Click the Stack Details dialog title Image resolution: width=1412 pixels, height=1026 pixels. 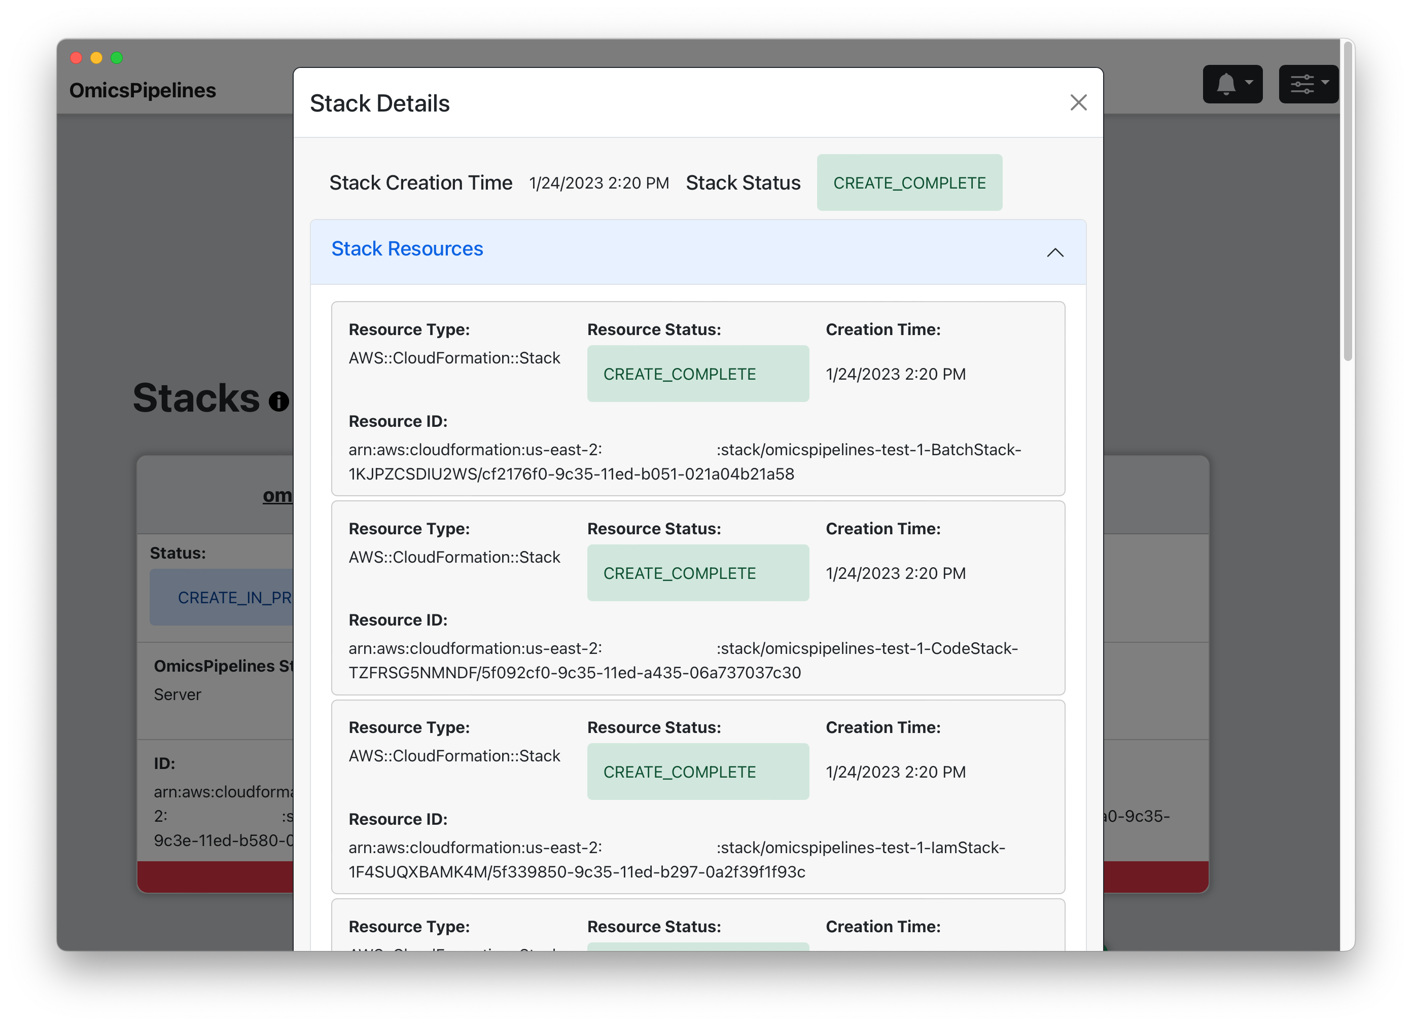pos(380,103)
